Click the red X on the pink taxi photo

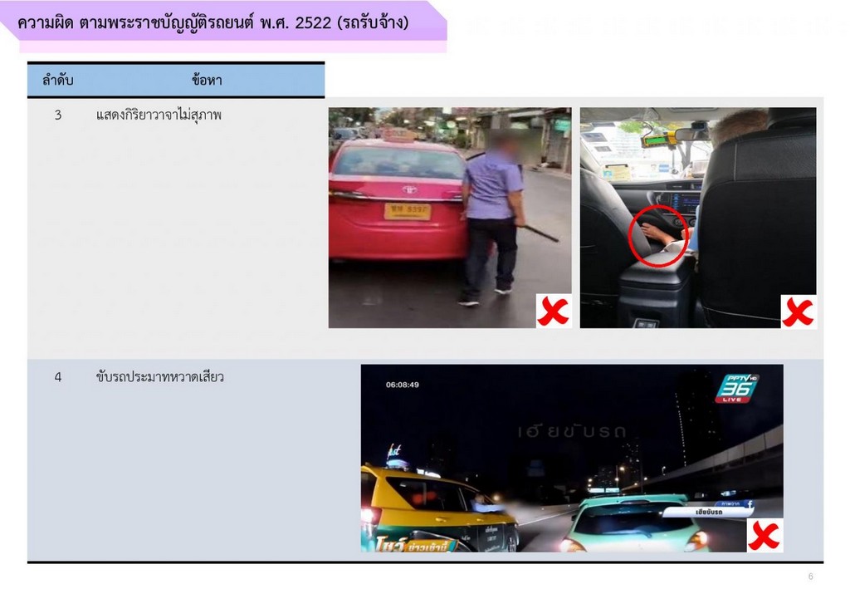(x=554, y=311)
